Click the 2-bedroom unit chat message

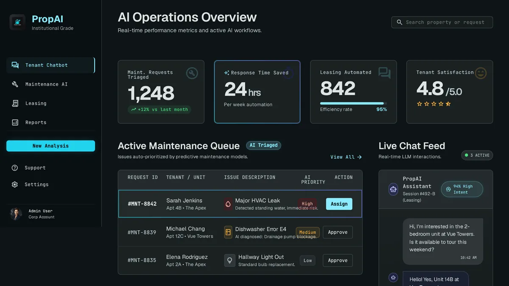tap(443, 242)
